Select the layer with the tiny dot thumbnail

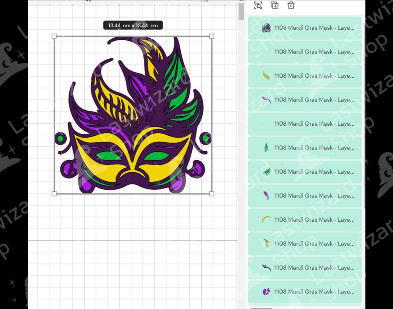(304, 124)
